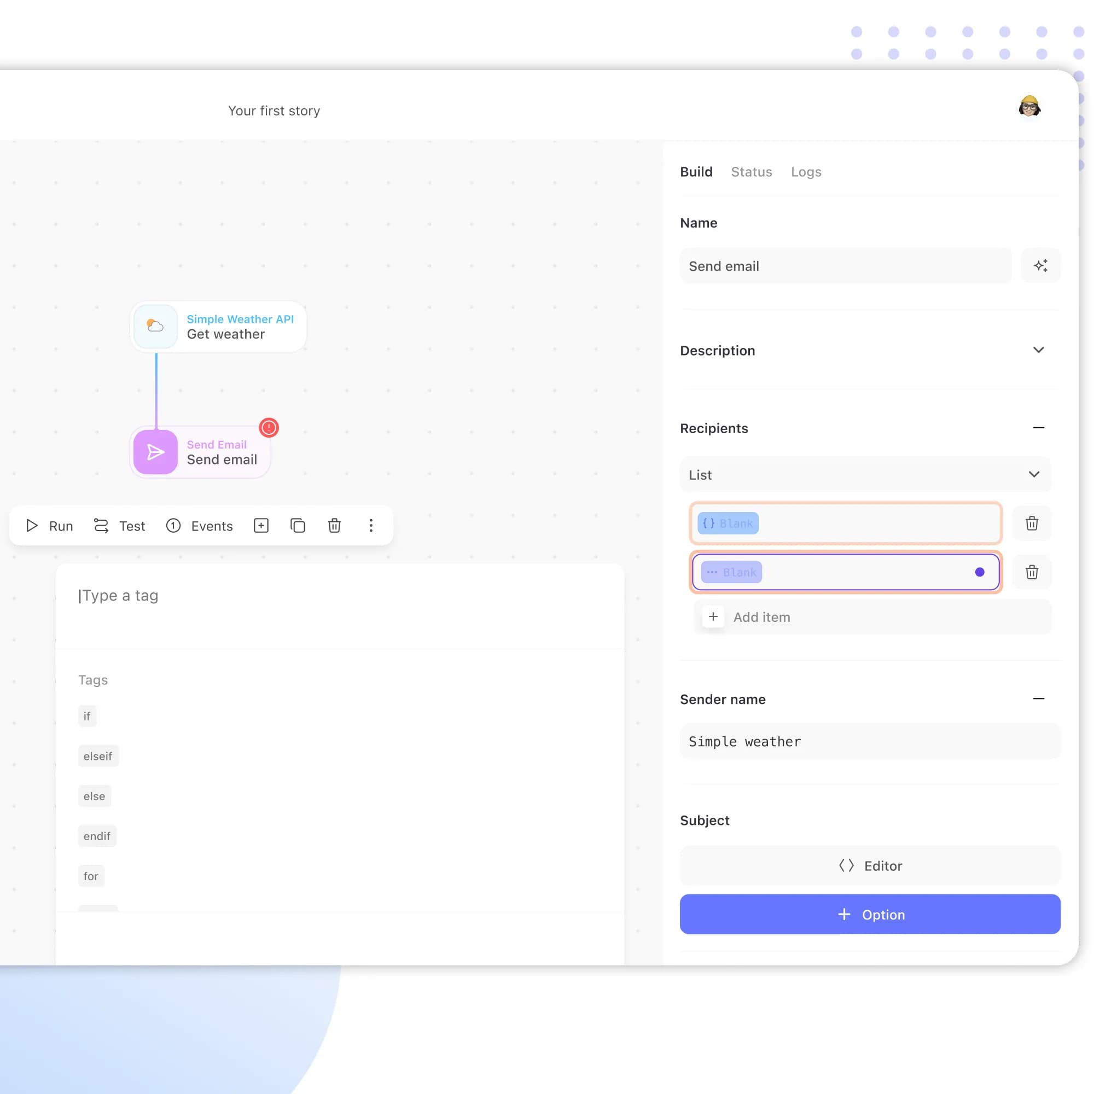Expand the Description section

1038,350
